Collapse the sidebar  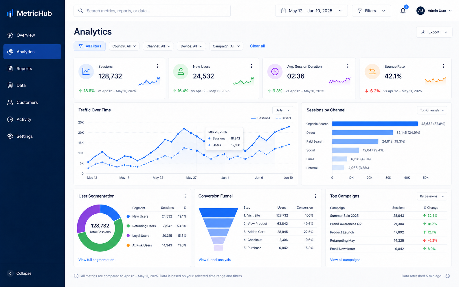click(19, 273)
